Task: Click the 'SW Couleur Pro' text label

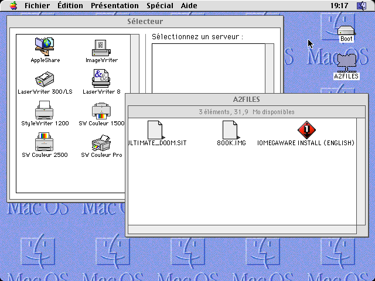Action: pos(101,155)
